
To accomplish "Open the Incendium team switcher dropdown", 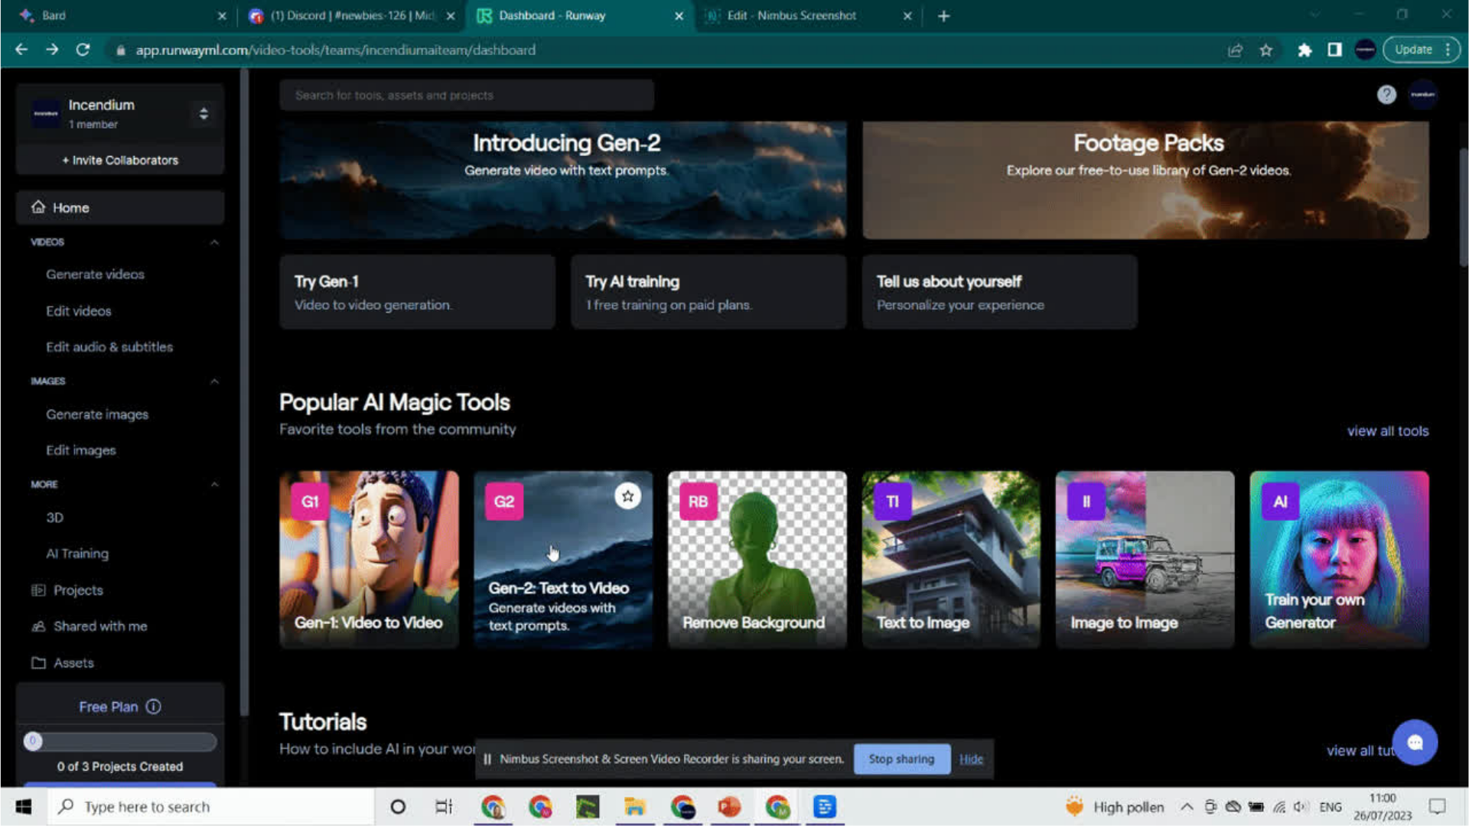I will tap(204, 114).
